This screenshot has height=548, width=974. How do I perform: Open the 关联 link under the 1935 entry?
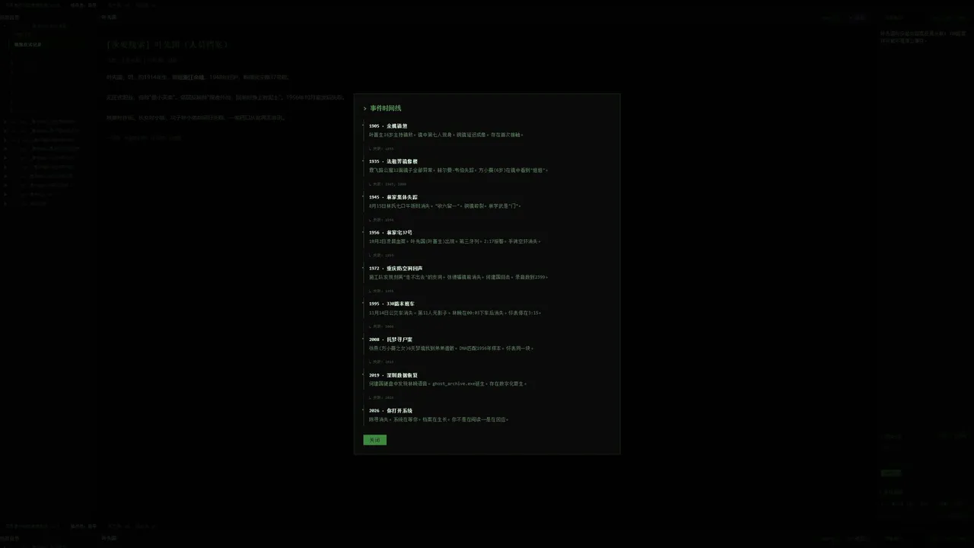[388, 184]
